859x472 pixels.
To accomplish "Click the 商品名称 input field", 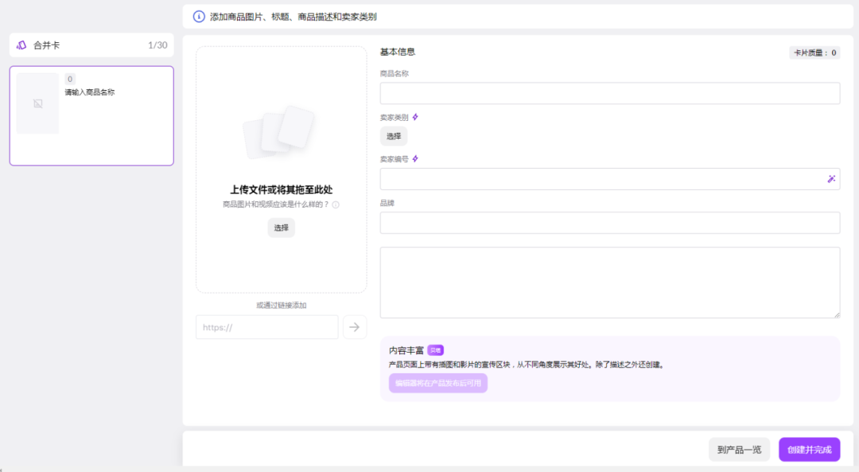I will [x=609, y=93].
